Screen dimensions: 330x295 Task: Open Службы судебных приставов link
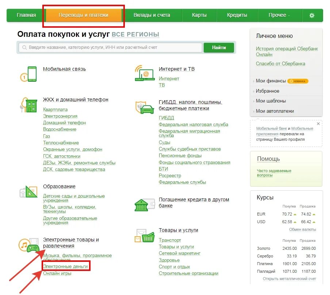(189, 149)
